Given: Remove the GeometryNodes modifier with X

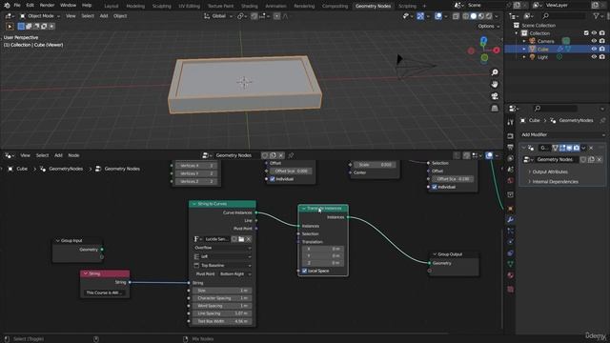Looking at the screenshot, I should click(591, 148).
